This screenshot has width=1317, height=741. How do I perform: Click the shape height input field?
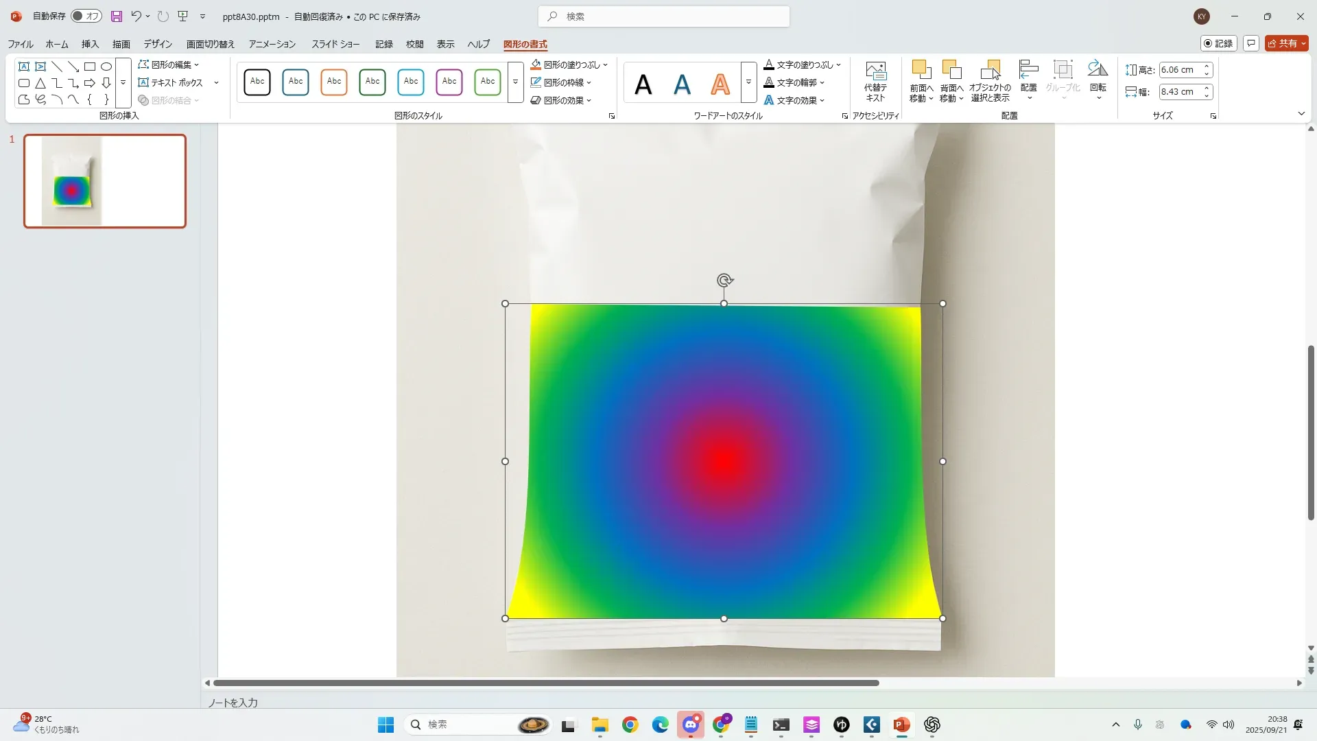[x=1178, y=70]
